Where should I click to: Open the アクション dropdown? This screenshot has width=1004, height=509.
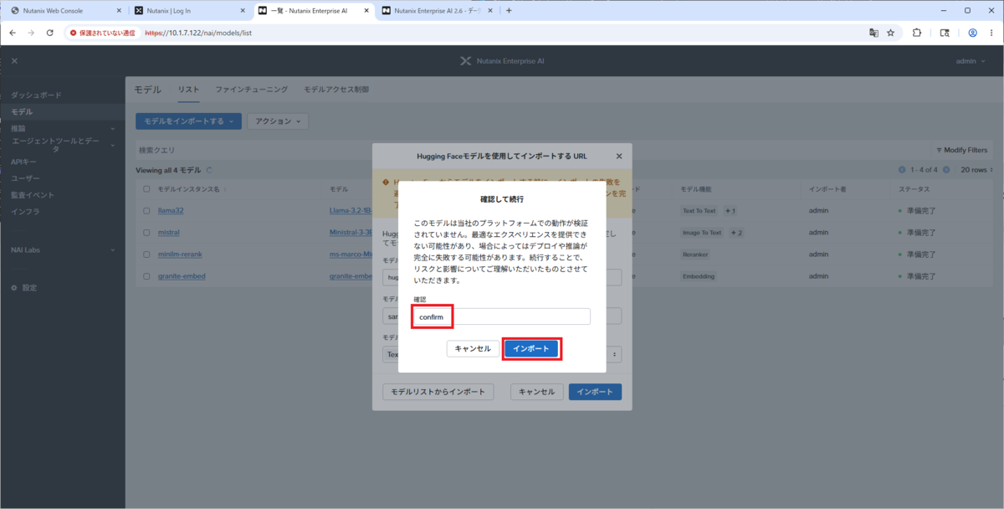[278, 121]
